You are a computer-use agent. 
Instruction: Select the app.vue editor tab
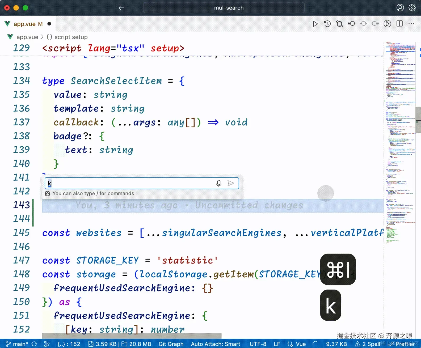tap(28, 24)
